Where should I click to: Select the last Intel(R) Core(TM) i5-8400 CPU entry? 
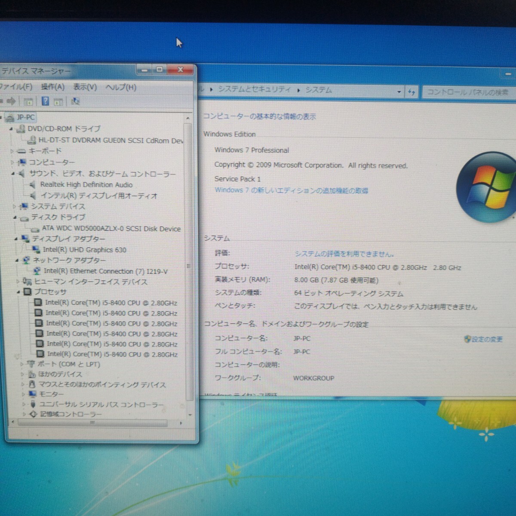[112, 354]
